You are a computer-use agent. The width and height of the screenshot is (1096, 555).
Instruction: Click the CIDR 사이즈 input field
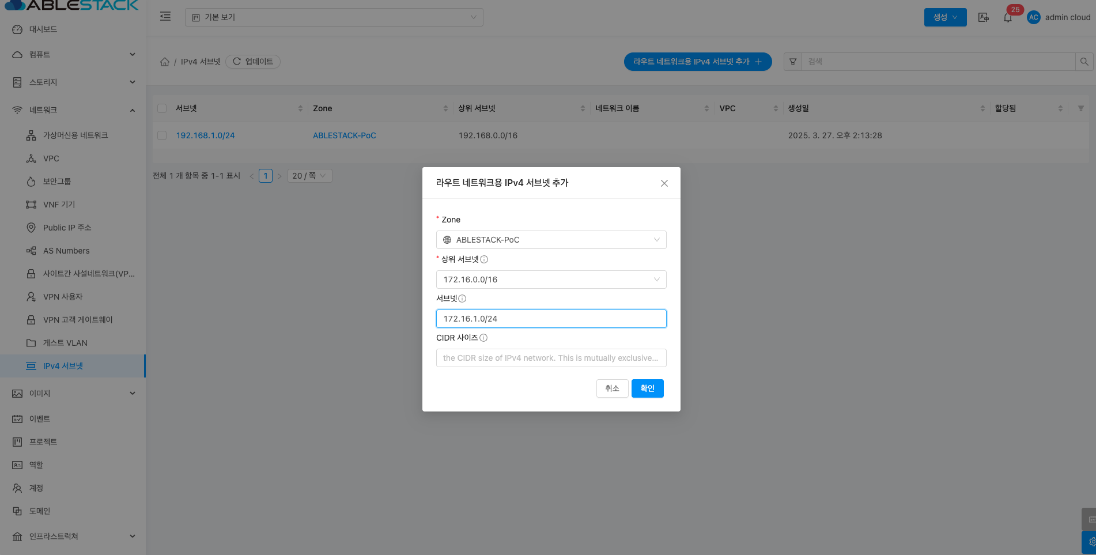coord(551,358)
